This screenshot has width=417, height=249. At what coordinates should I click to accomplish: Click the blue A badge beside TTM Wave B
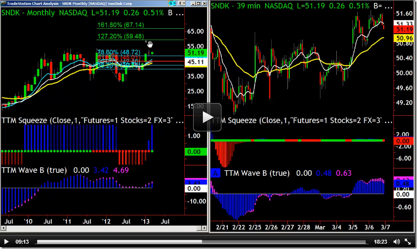[216, 173]
